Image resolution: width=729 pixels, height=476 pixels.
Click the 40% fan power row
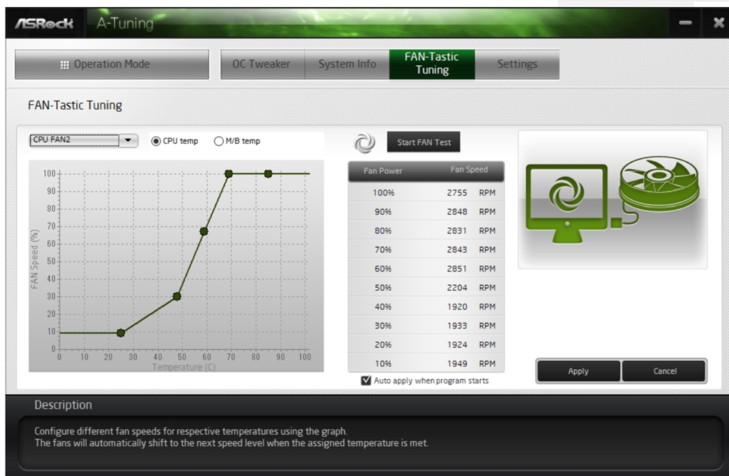coord(426,307)
